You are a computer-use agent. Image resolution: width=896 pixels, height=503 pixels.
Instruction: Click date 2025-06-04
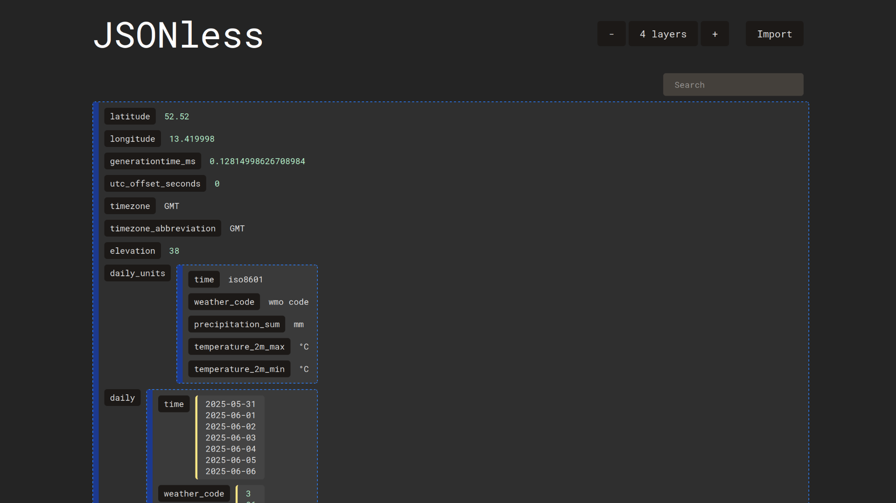coord(231,449)
